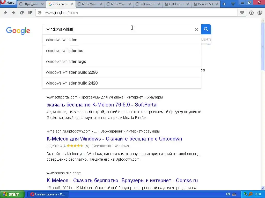265x198 pixels.
Task: Switch to the K-Meleon tab
Action: (177, 4)
